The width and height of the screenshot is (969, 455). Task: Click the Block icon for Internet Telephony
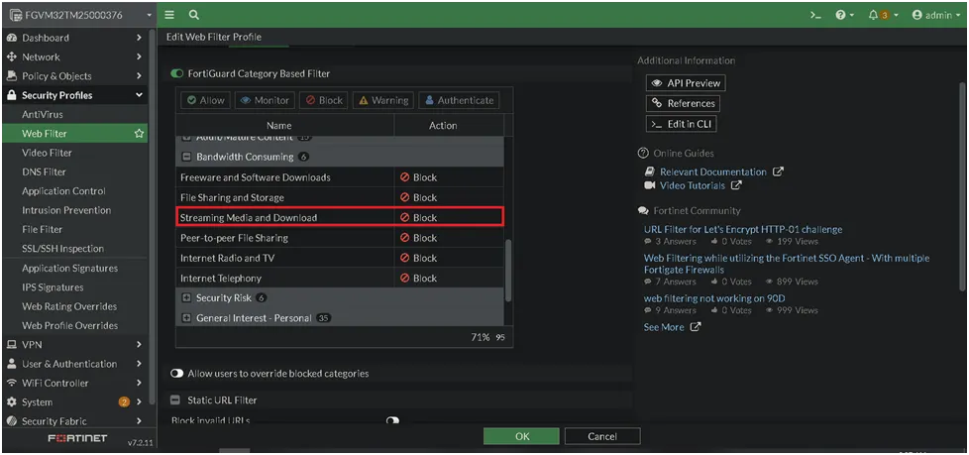tap(405, 279)
